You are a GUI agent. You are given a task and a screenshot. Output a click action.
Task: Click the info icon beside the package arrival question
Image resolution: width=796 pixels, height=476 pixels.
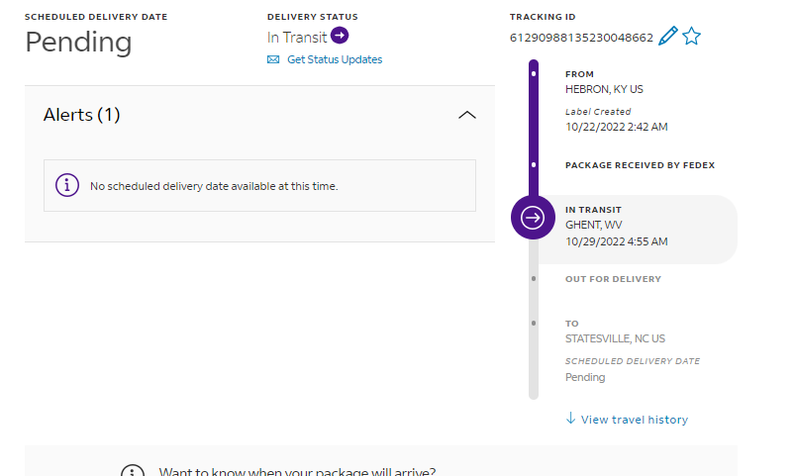133,471
